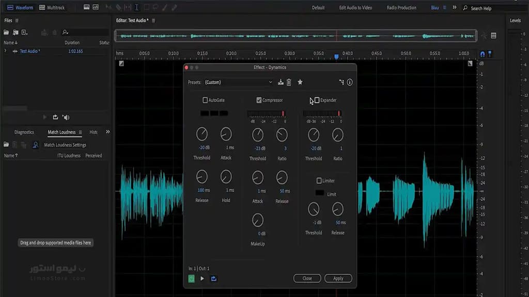Enable the AutoGate checkbox

pyautogui.click(x=205, y=100)
